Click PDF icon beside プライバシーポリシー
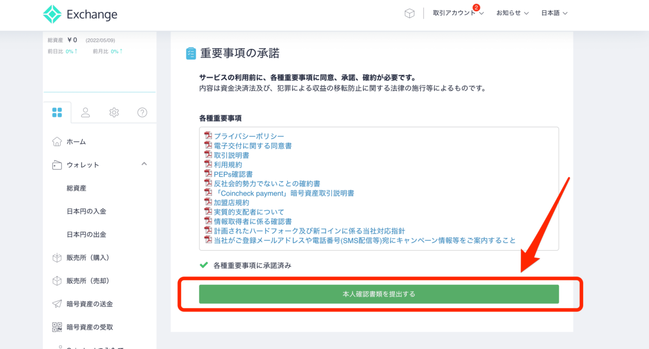The height and width of the screenshot is (349, 649). coord(208,136)
